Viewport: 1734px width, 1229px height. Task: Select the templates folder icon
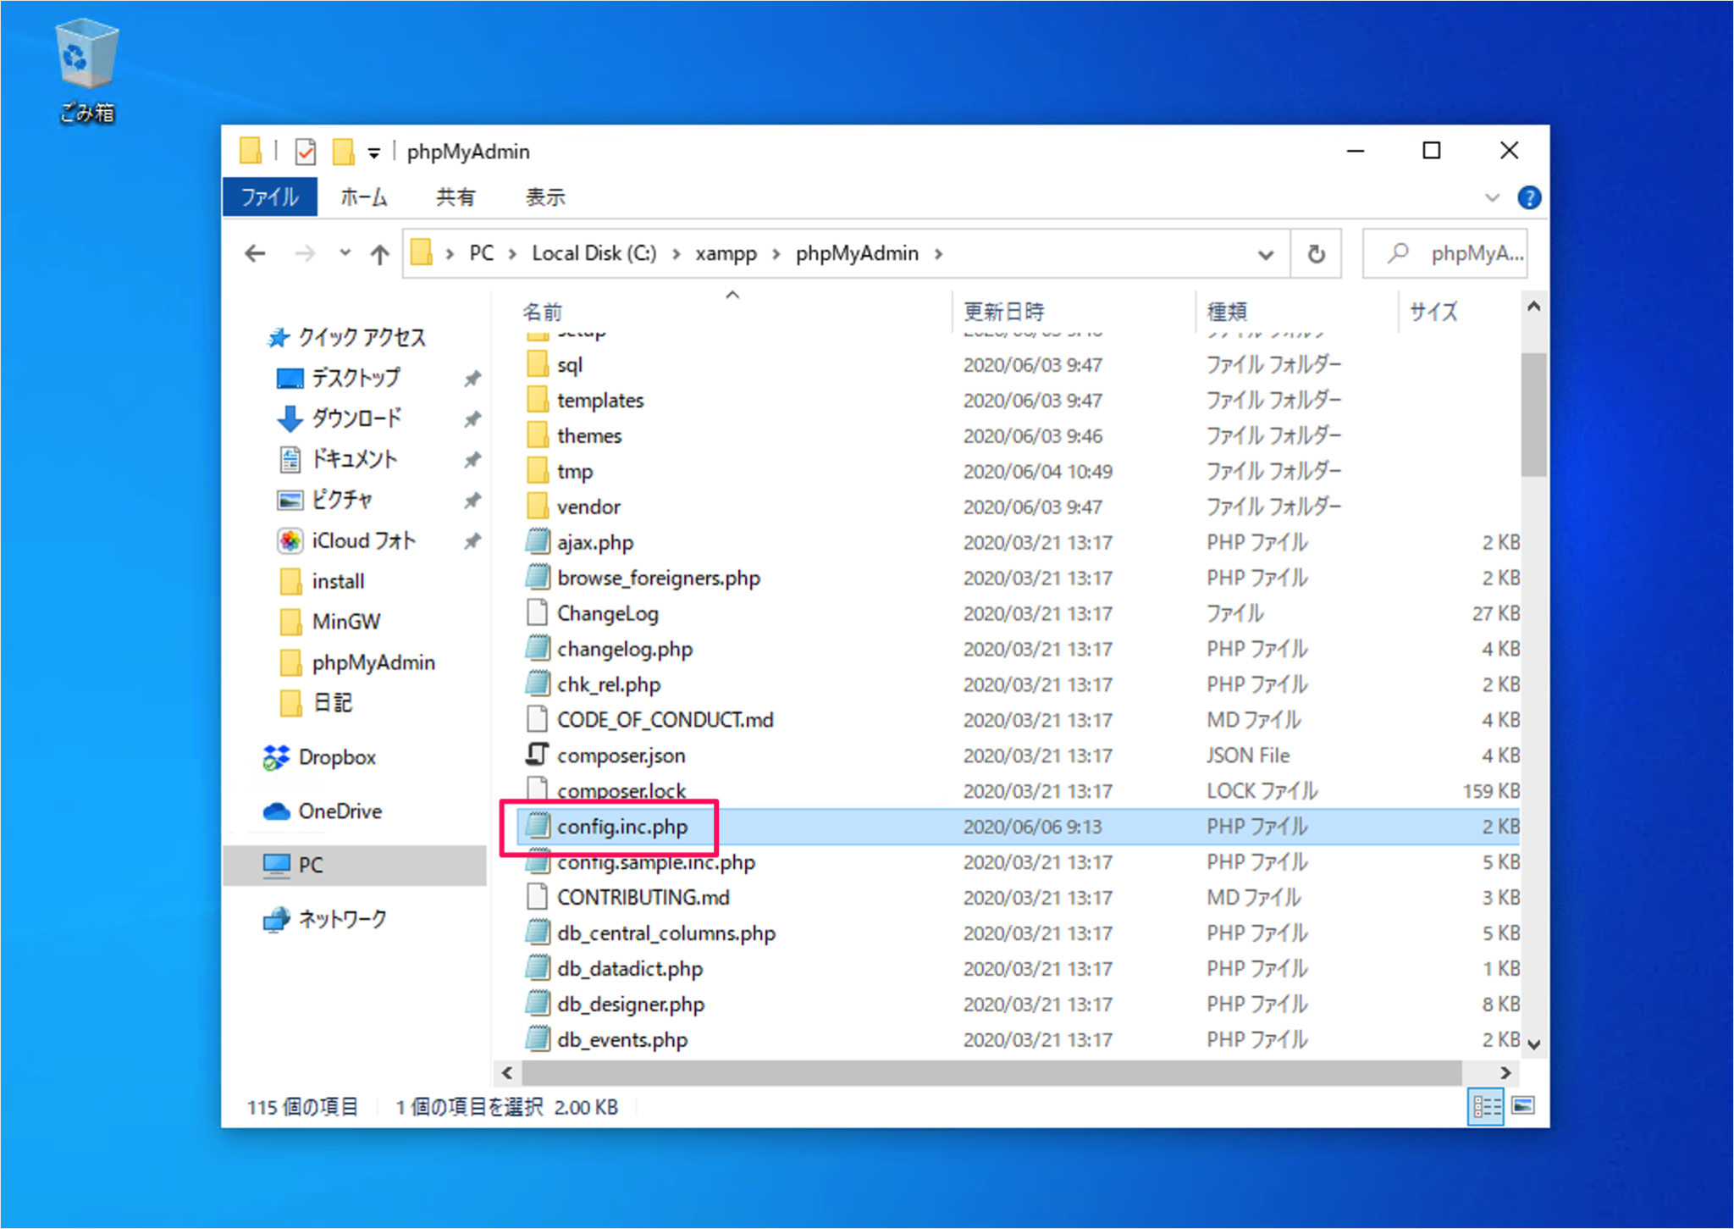[537, 400]
